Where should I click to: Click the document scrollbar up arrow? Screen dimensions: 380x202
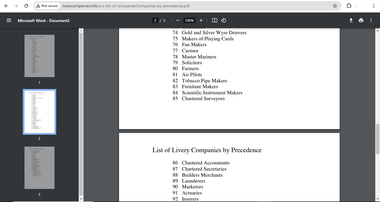[x=377, y=30]
